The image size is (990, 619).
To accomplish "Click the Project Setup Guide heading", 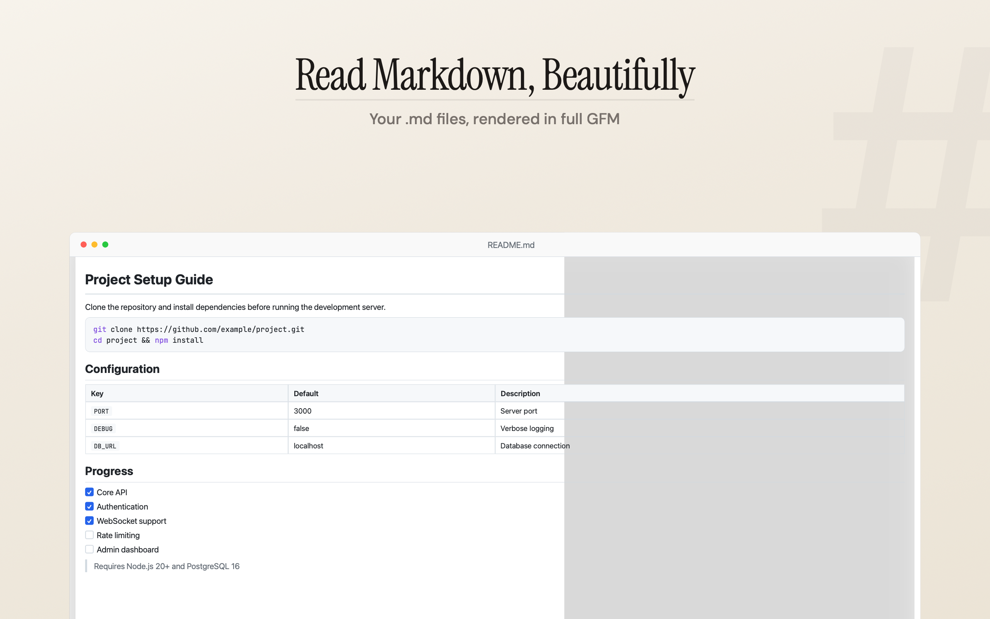I will [149, 280].
